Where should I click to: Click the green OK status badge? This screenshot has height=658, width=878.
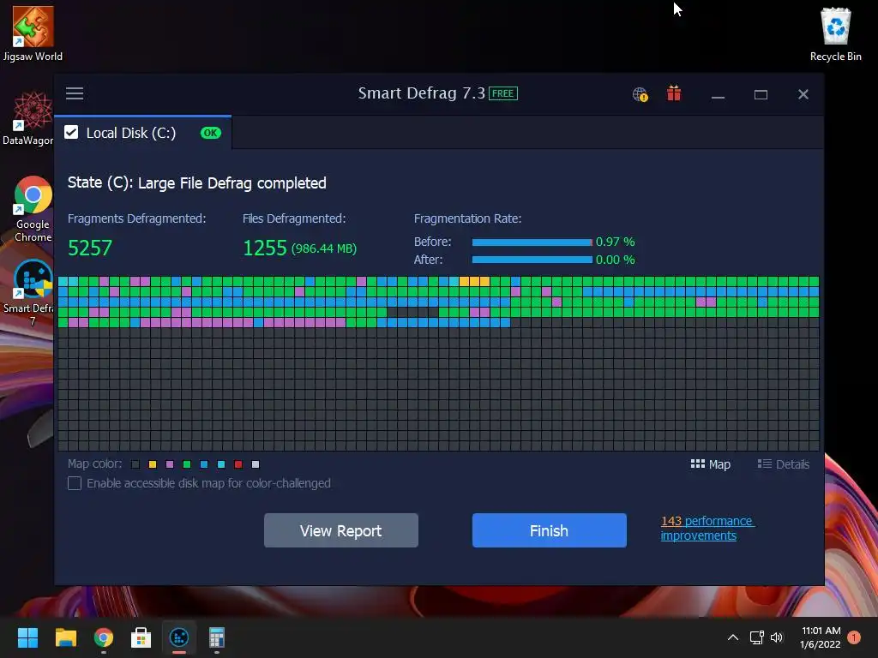pos(211,133)
